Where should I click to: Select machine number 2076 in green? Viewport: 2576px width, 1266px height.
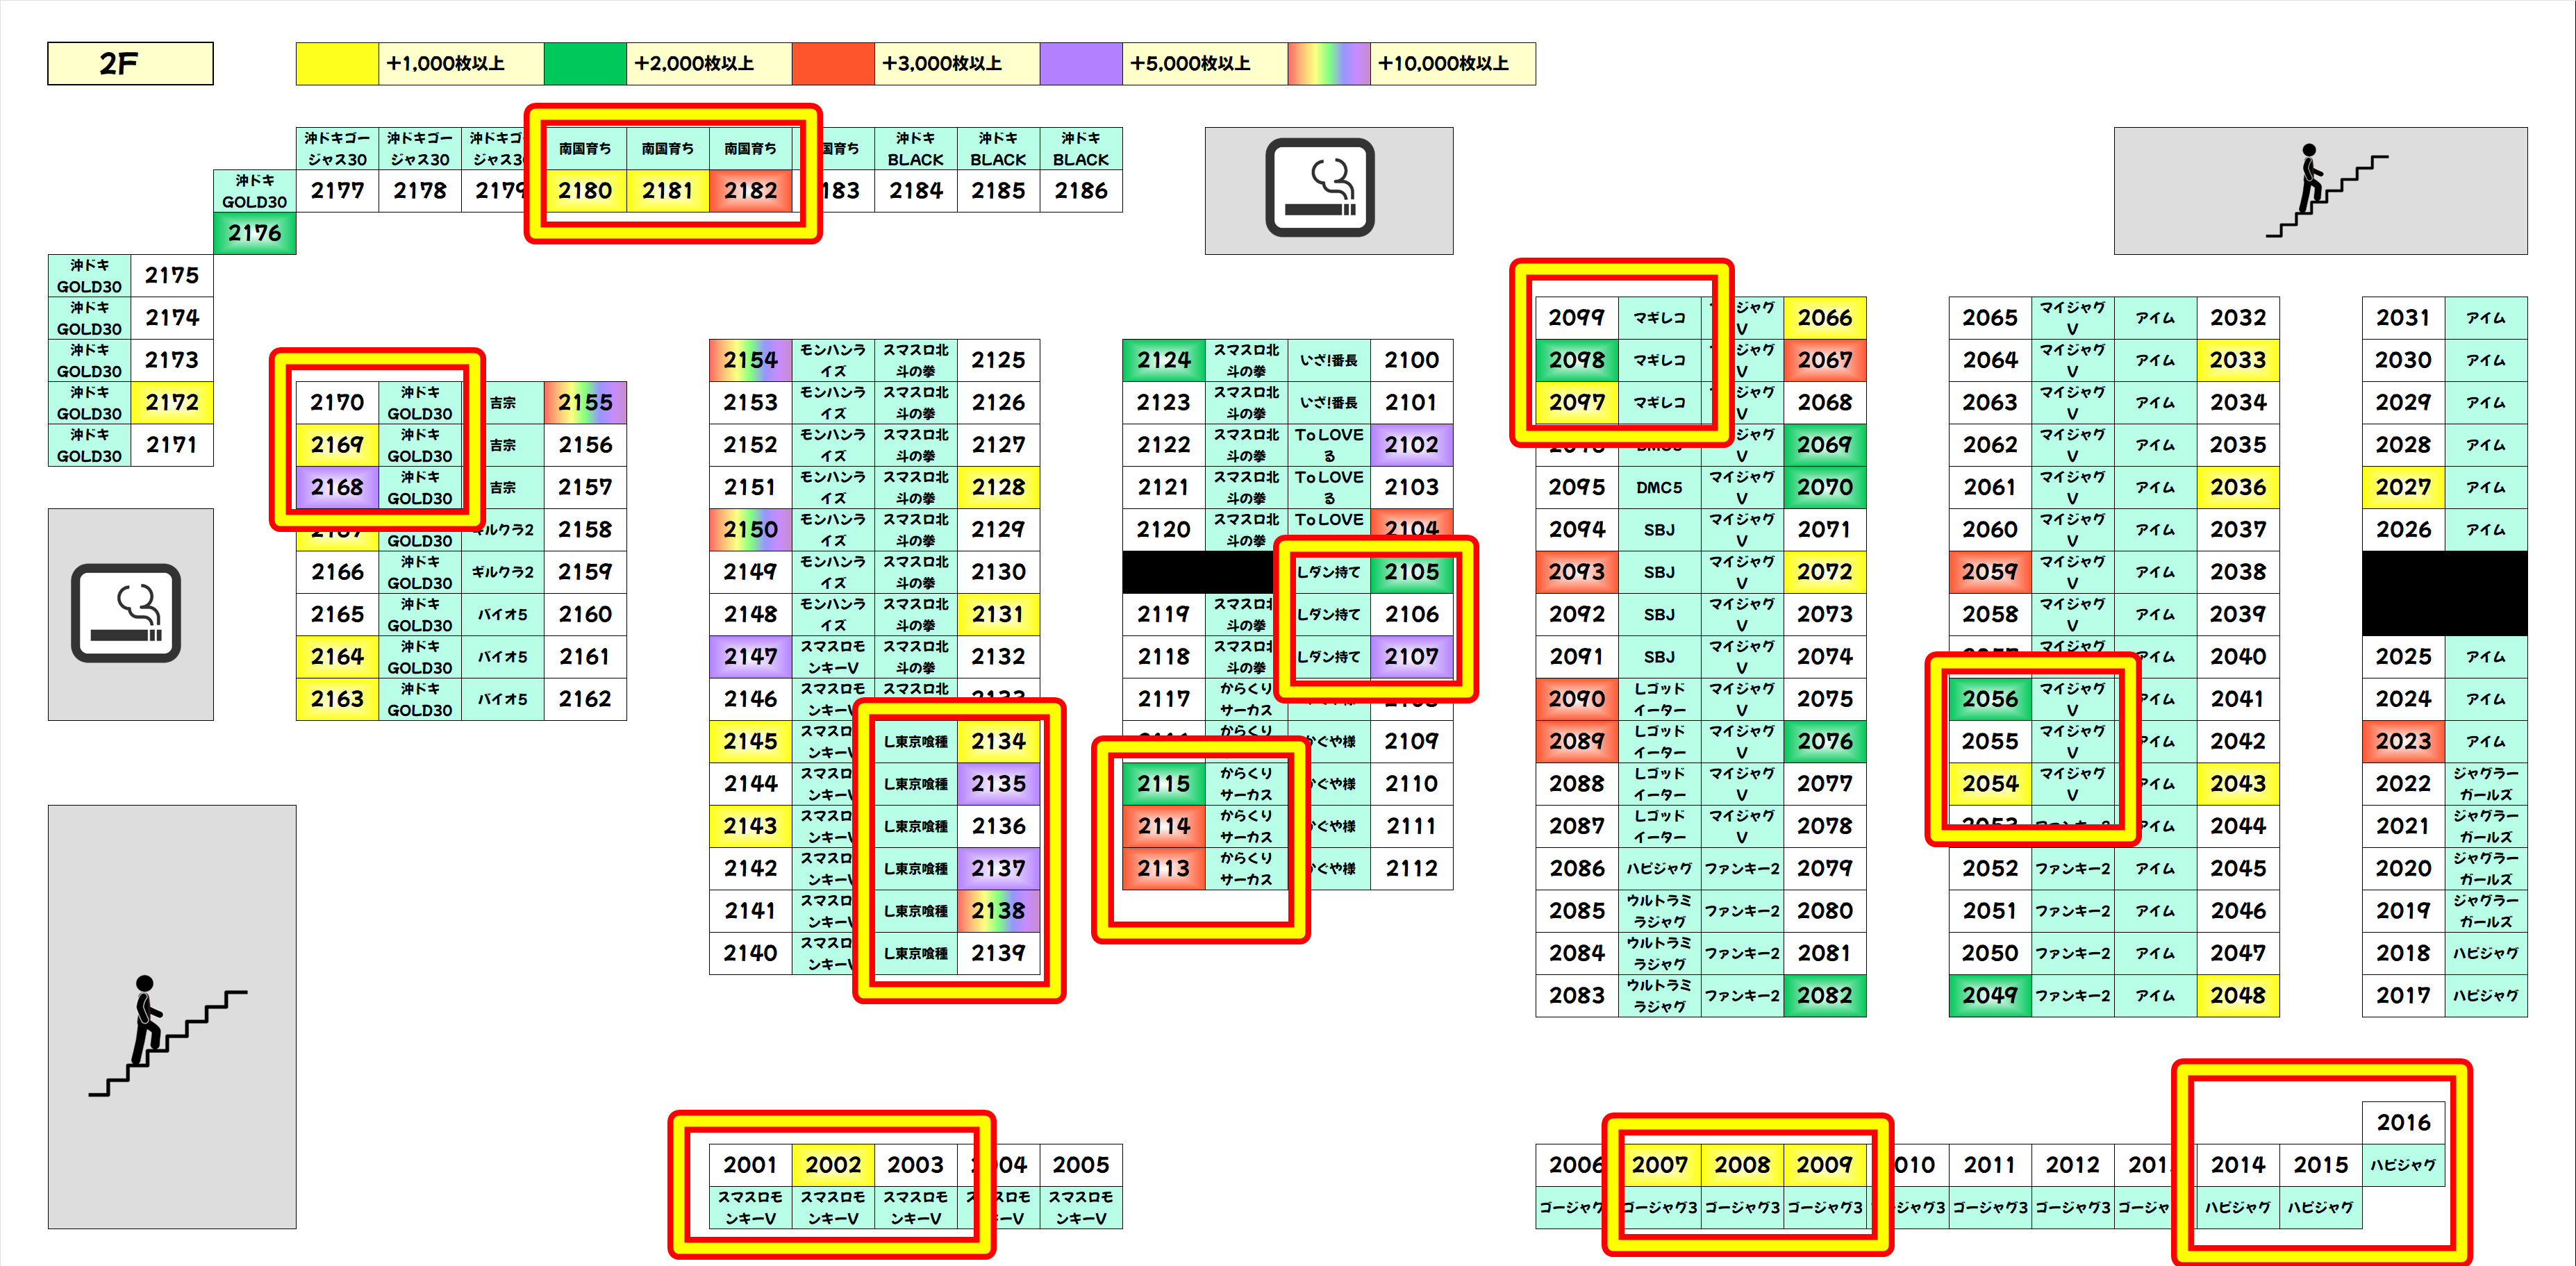(1825, 741)
